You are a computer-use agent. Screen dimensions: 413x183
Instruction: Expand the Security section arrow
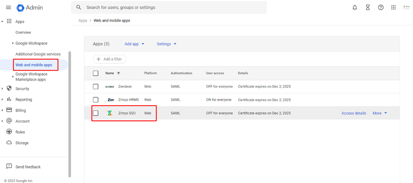point(2,89)
